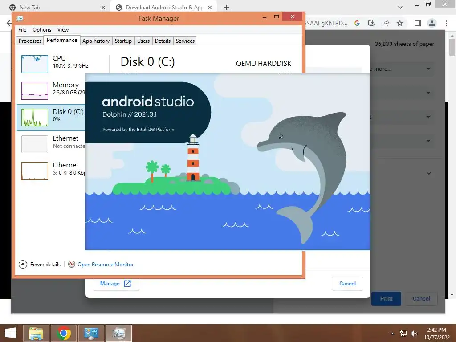Click the scroll down arrow of the page scrollbar
This screenshot has width=456, height=342.
point(452,295)
